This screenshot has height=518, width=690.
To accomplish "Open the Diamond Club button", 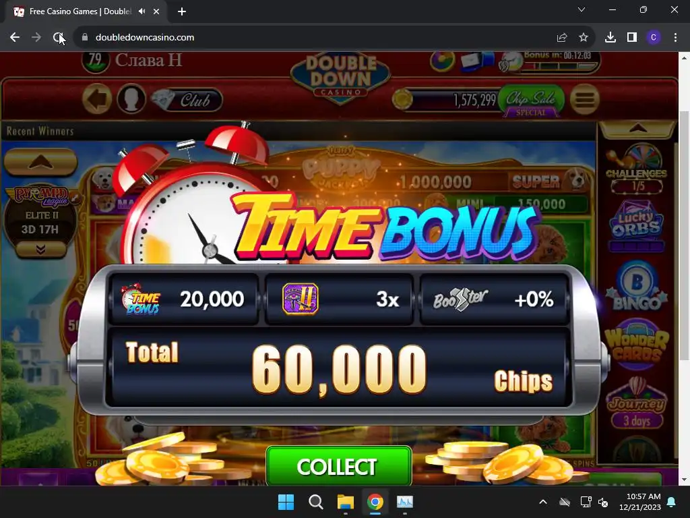I will tap(187, 100).
